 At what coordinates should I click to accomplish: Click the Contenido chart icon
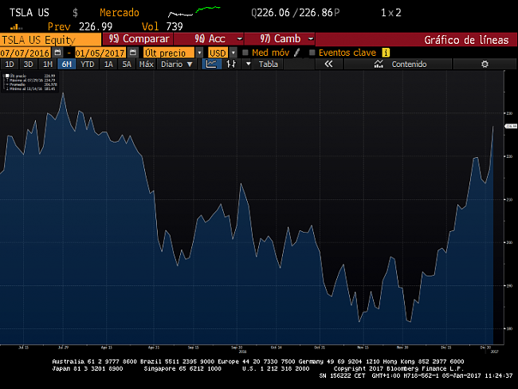pyautogui.click(x=379, y=64)
